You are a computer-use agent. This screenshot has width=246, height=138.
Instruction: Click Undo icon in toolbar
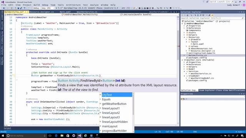pyautogui.click(x=25, y=8)
